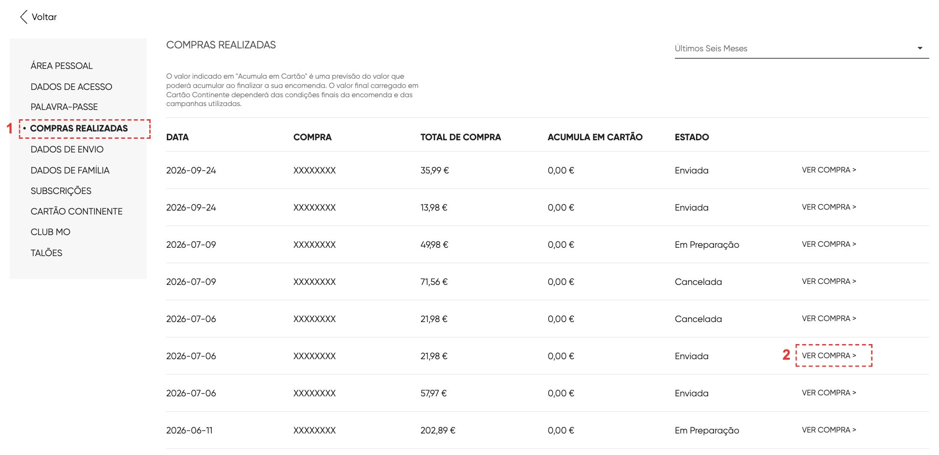This screenshot has height=455, width=939.
Task: Go to DADOS DE FAMÍLIA
Action: [x=70, y=170]
